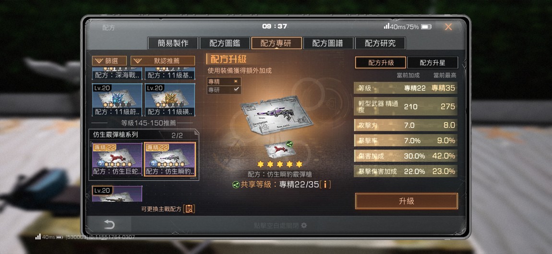Toggle the 專研 checkbox
The width and height of the screenshot is (552, 254).
[236, 90]
